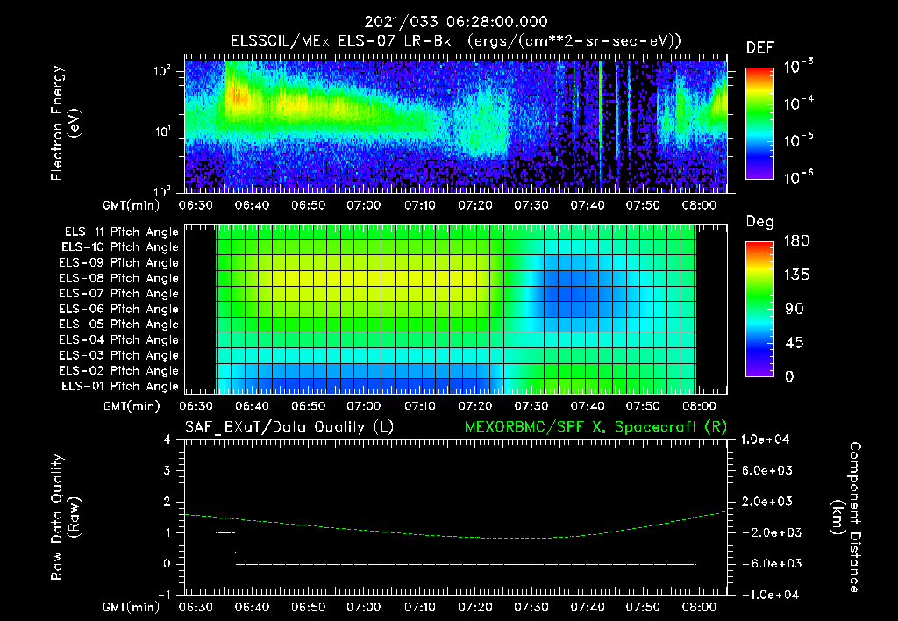898x621 pixels.
Task: Click the 3 tick on Raw Data Quality axis
Action: 167,471
